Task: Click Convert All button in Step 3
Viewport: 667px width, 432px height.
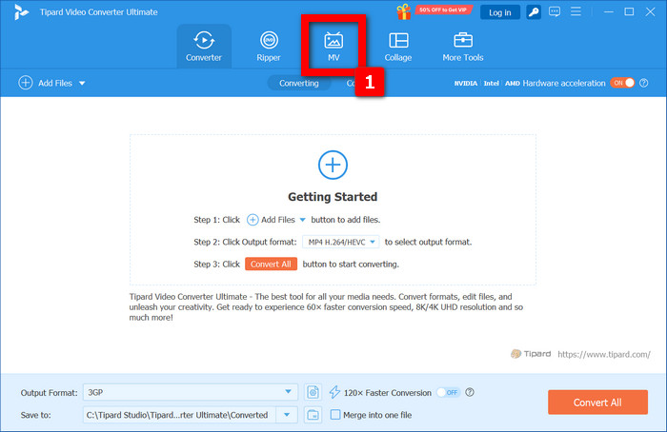Action: (x=271, y=264)
